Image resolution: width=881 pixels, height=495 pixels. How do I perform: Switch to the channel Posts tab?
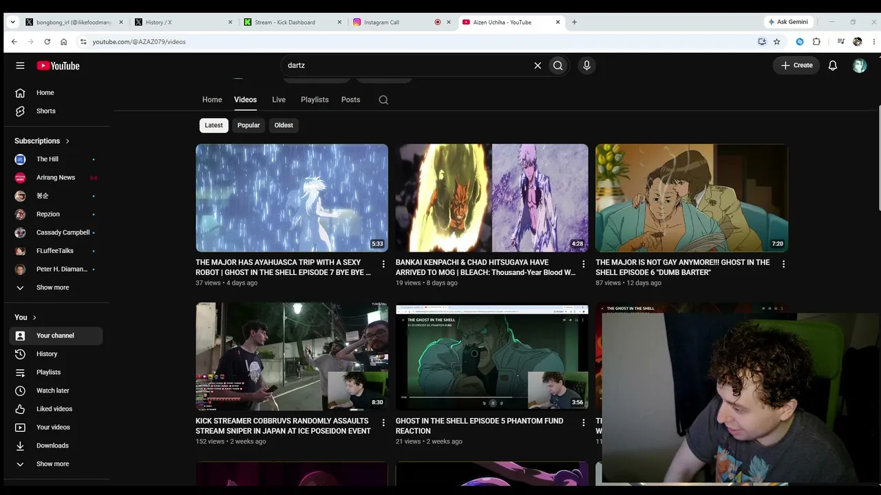tap(350, 100)
